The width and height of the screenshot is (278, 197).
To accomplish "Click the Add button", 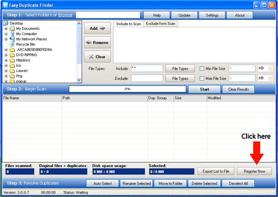I will pyautogui.click(x=97, y=28).
